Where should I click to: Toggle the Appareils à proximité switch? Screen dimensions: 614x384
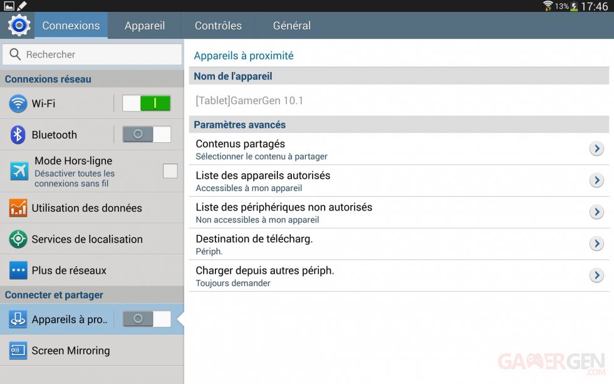tap(147, 319)
